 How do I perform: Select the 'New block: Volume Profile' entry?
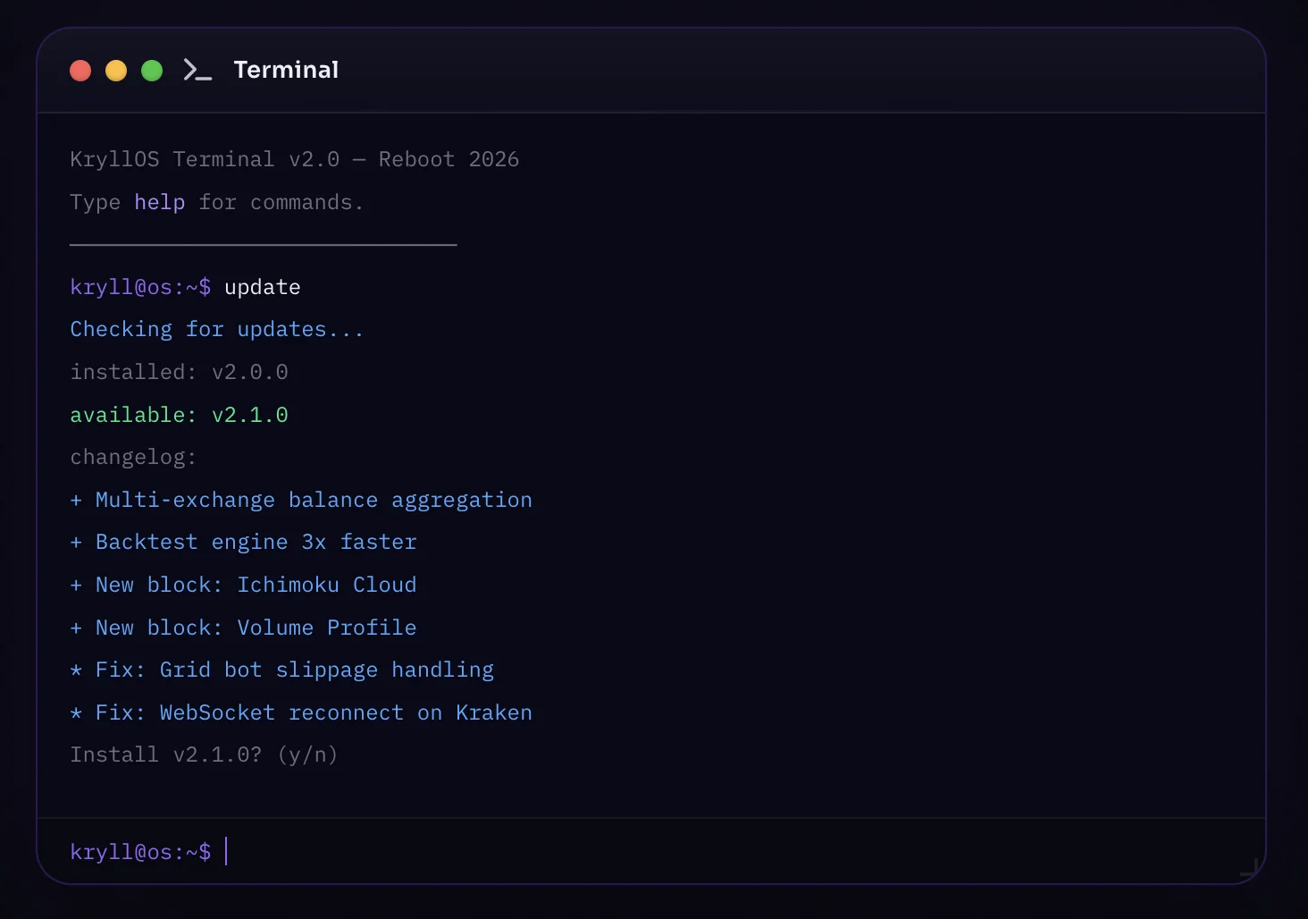pos(243,627)
